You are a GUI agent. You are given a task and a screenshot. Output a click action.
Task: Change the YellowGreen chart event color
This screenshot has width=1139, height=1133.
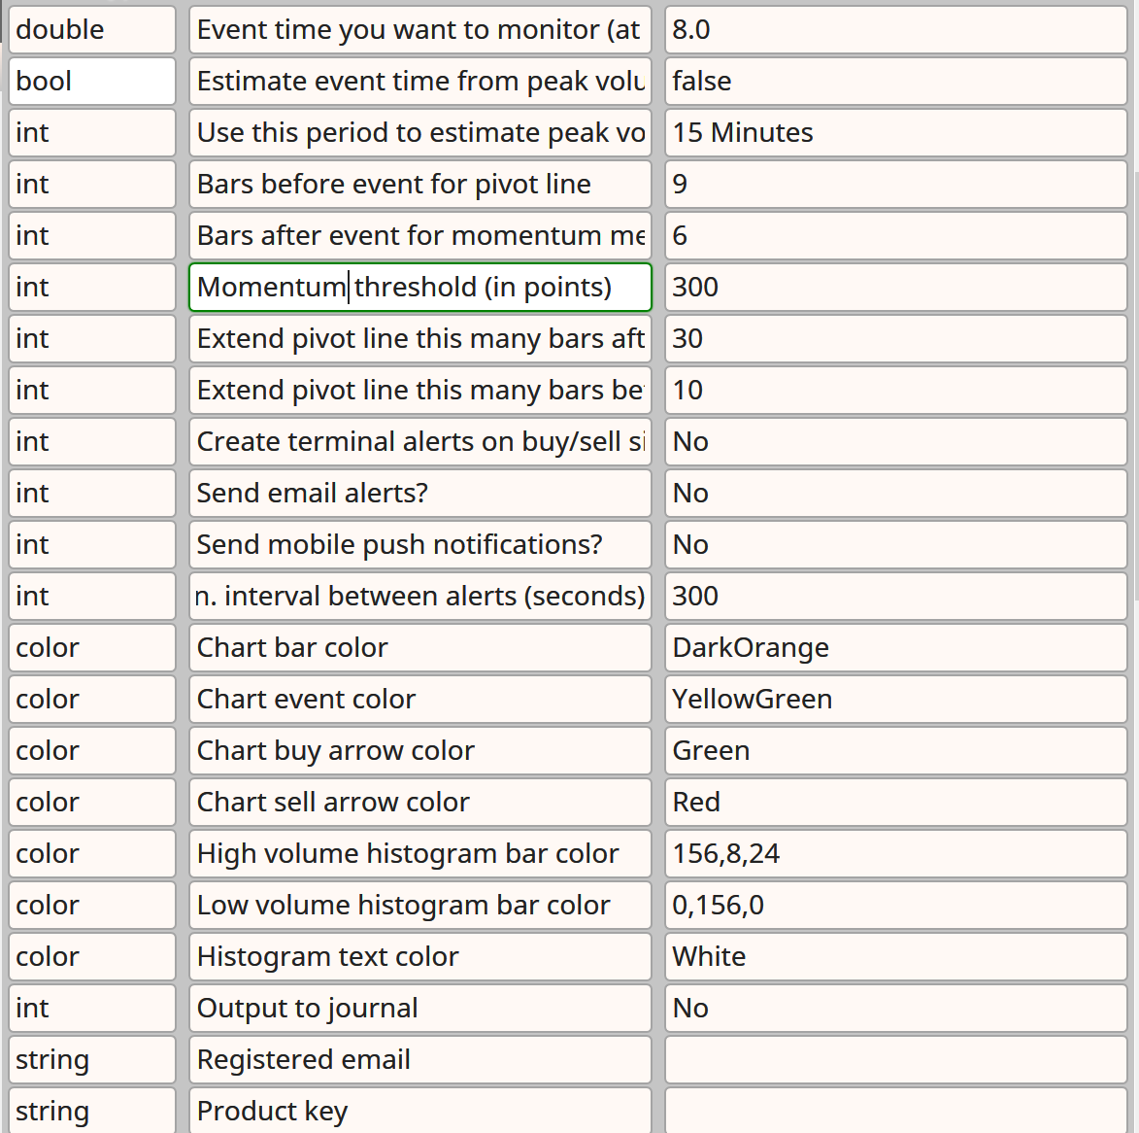(x=895, y=699)
